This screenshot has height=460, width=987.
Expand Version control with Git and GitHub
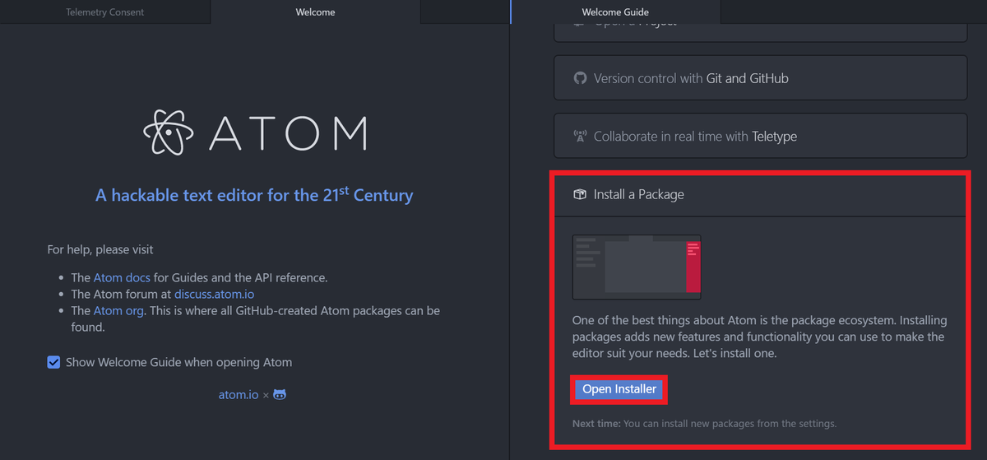tap(760, 78)
